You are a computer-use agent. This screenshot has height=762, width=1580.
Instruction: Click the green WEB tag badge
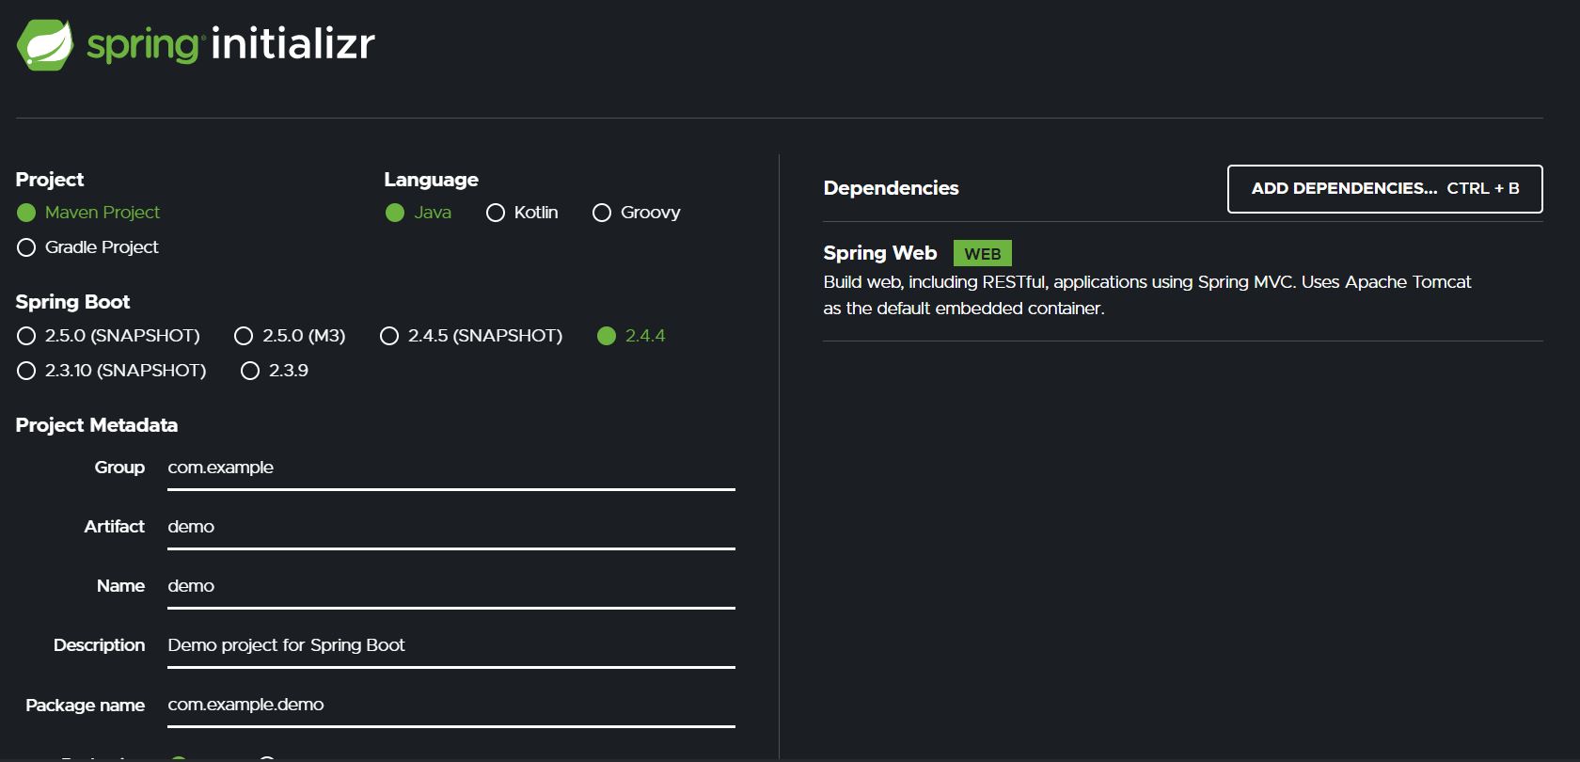(x=983, y=254)
